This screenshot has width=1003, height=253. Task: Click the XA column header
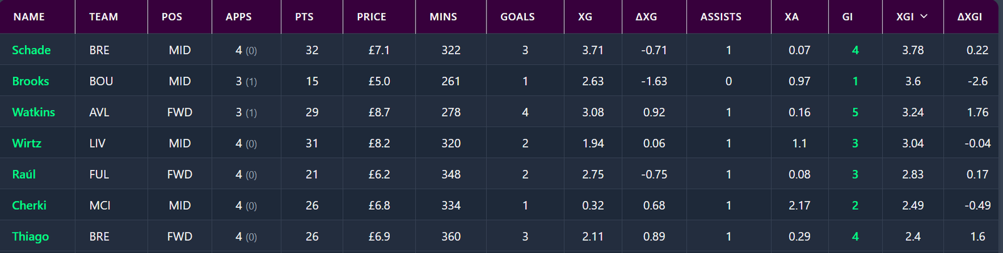pyautogui.click(x=792, y=17)
